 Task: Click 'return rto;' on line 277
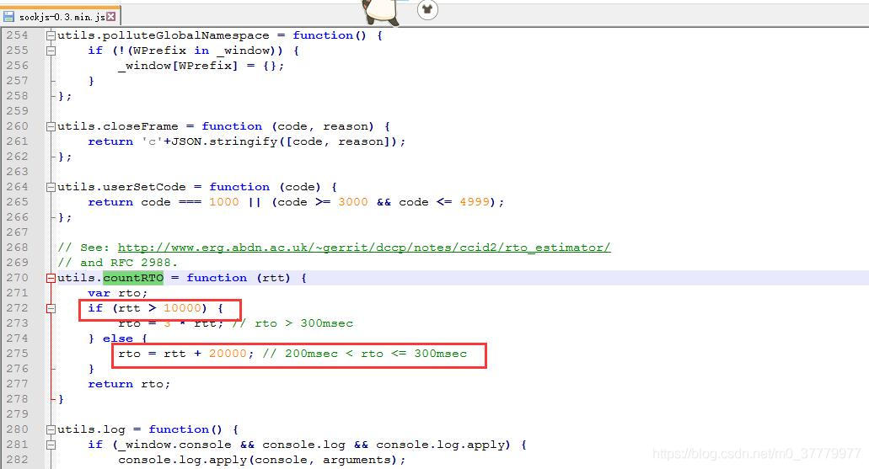click(129, 384)
